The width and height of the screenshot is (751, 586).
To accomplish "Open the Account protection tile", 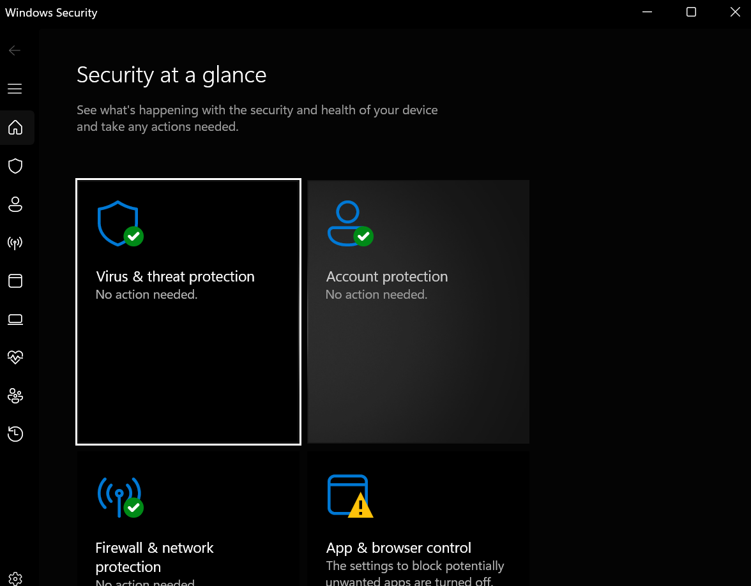I will (418, 312).
